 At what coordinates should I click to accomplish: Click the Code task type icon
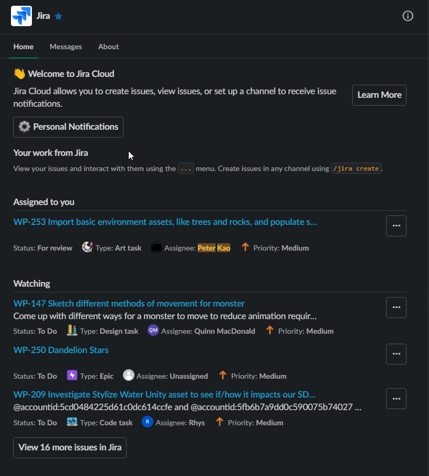coord(72,422)
